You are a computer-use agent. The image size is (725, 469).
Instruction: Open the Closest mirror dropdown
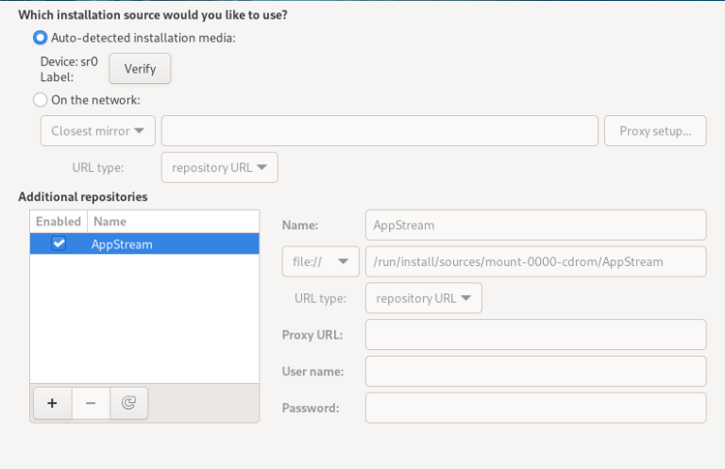(98, 131)
